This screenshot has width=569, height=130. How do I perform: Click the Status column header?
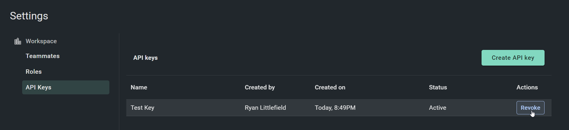(438, 87)
